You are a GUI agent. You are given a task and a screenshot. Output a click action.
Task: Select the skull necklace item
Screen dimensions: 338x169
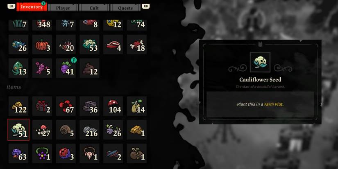click(89, 153)
